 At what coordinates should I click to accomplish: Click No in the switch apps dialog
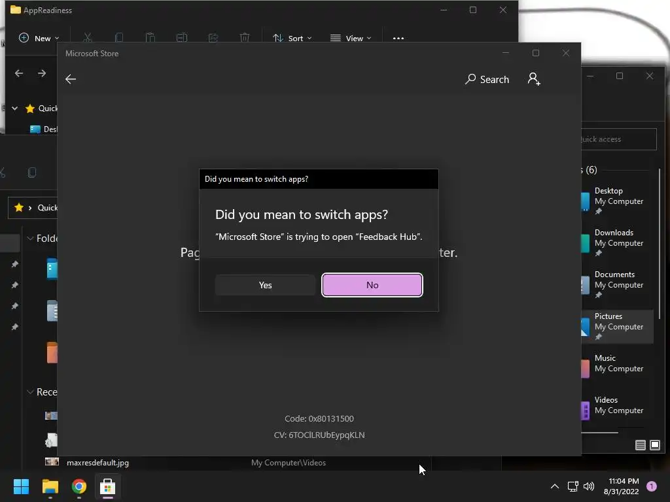372,285
